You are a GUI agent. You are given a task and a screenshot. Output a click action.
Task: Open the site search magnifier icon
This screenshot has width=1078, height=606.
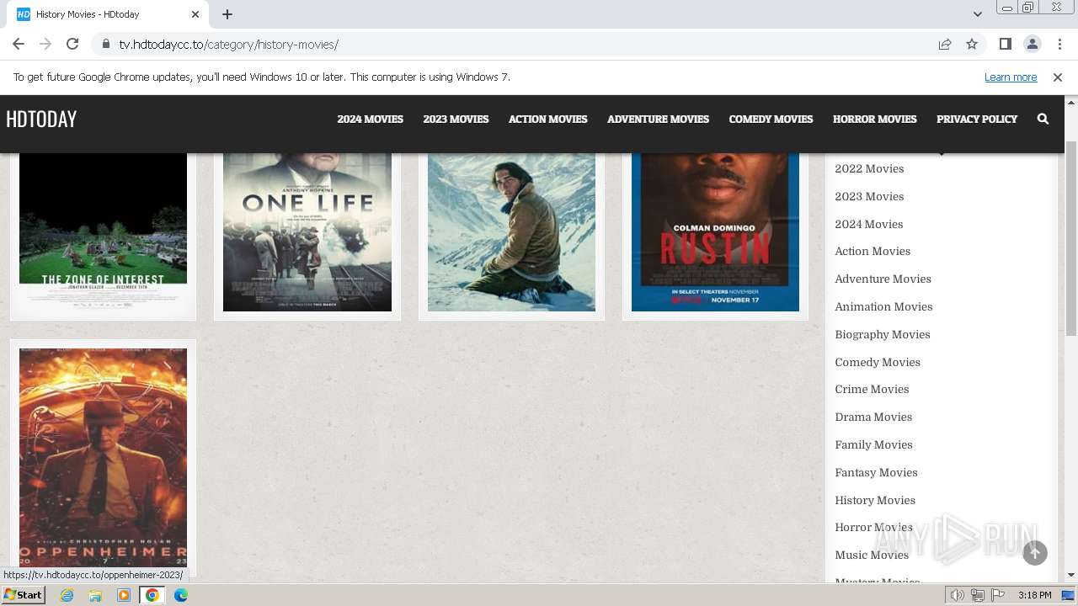(1043, 119)
